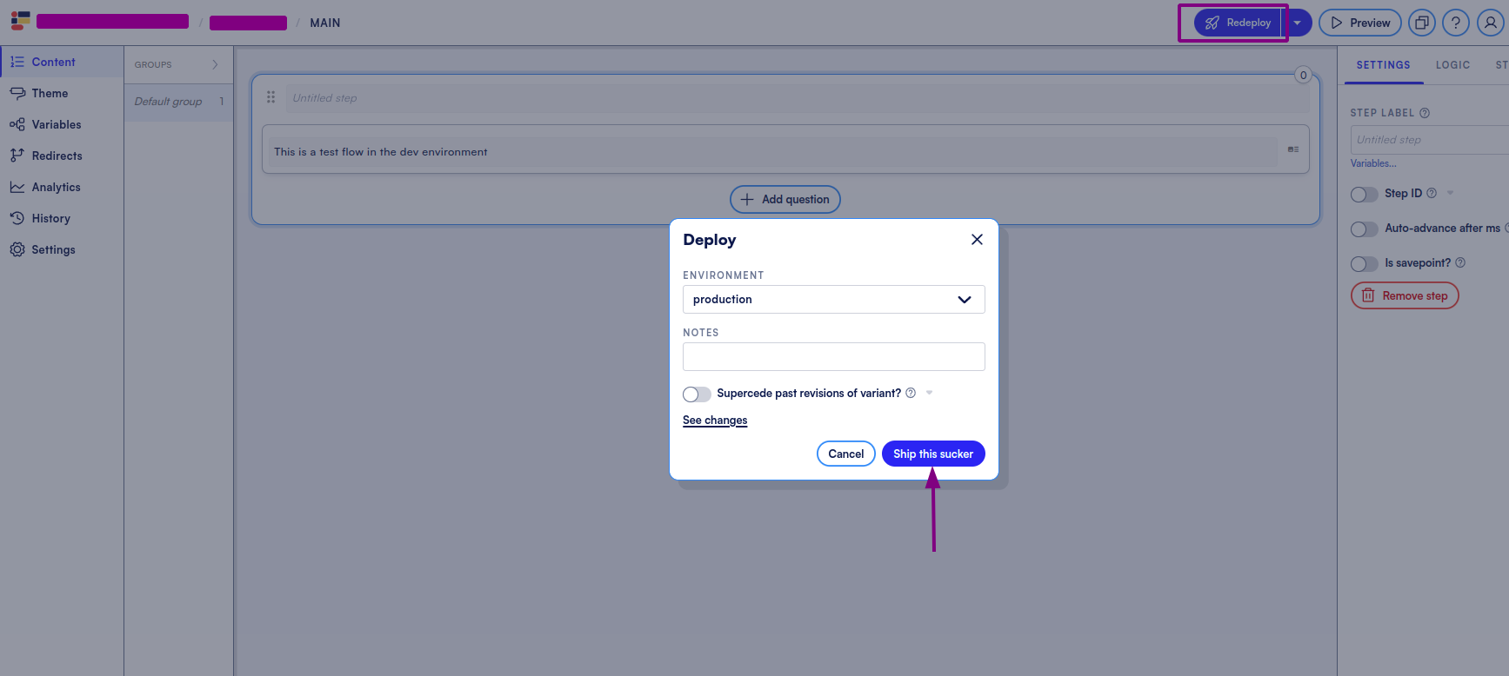Click the app logo in top-left corner
This screenshot has width=1509, height=676.
coord(20,21)
